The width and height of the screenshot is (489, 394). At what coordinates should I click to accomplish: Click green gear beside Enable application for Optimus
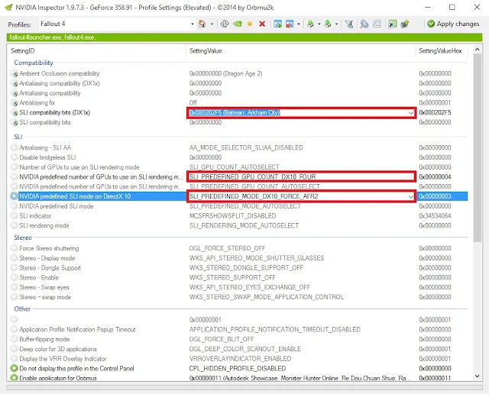pyautogui.click(x=15, y=378)
